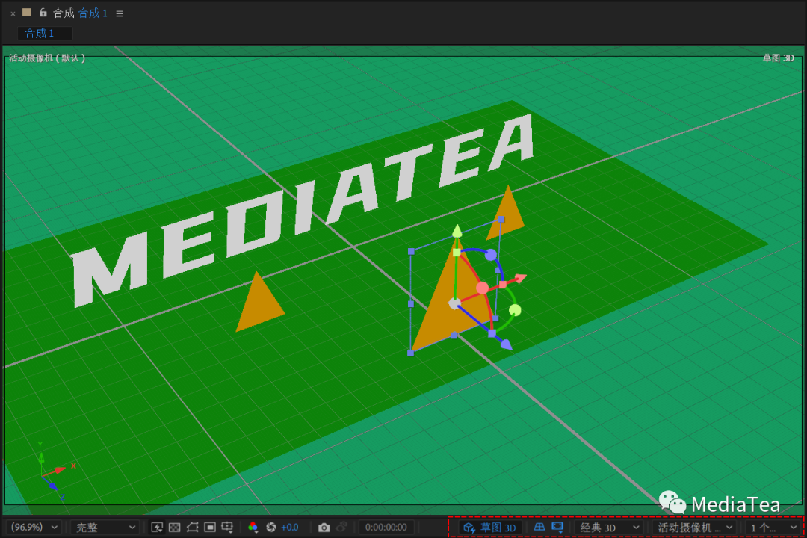Viewport: 807px width, 538px height.
Task: Close the composition panel with x
Action: pos(13,14)
